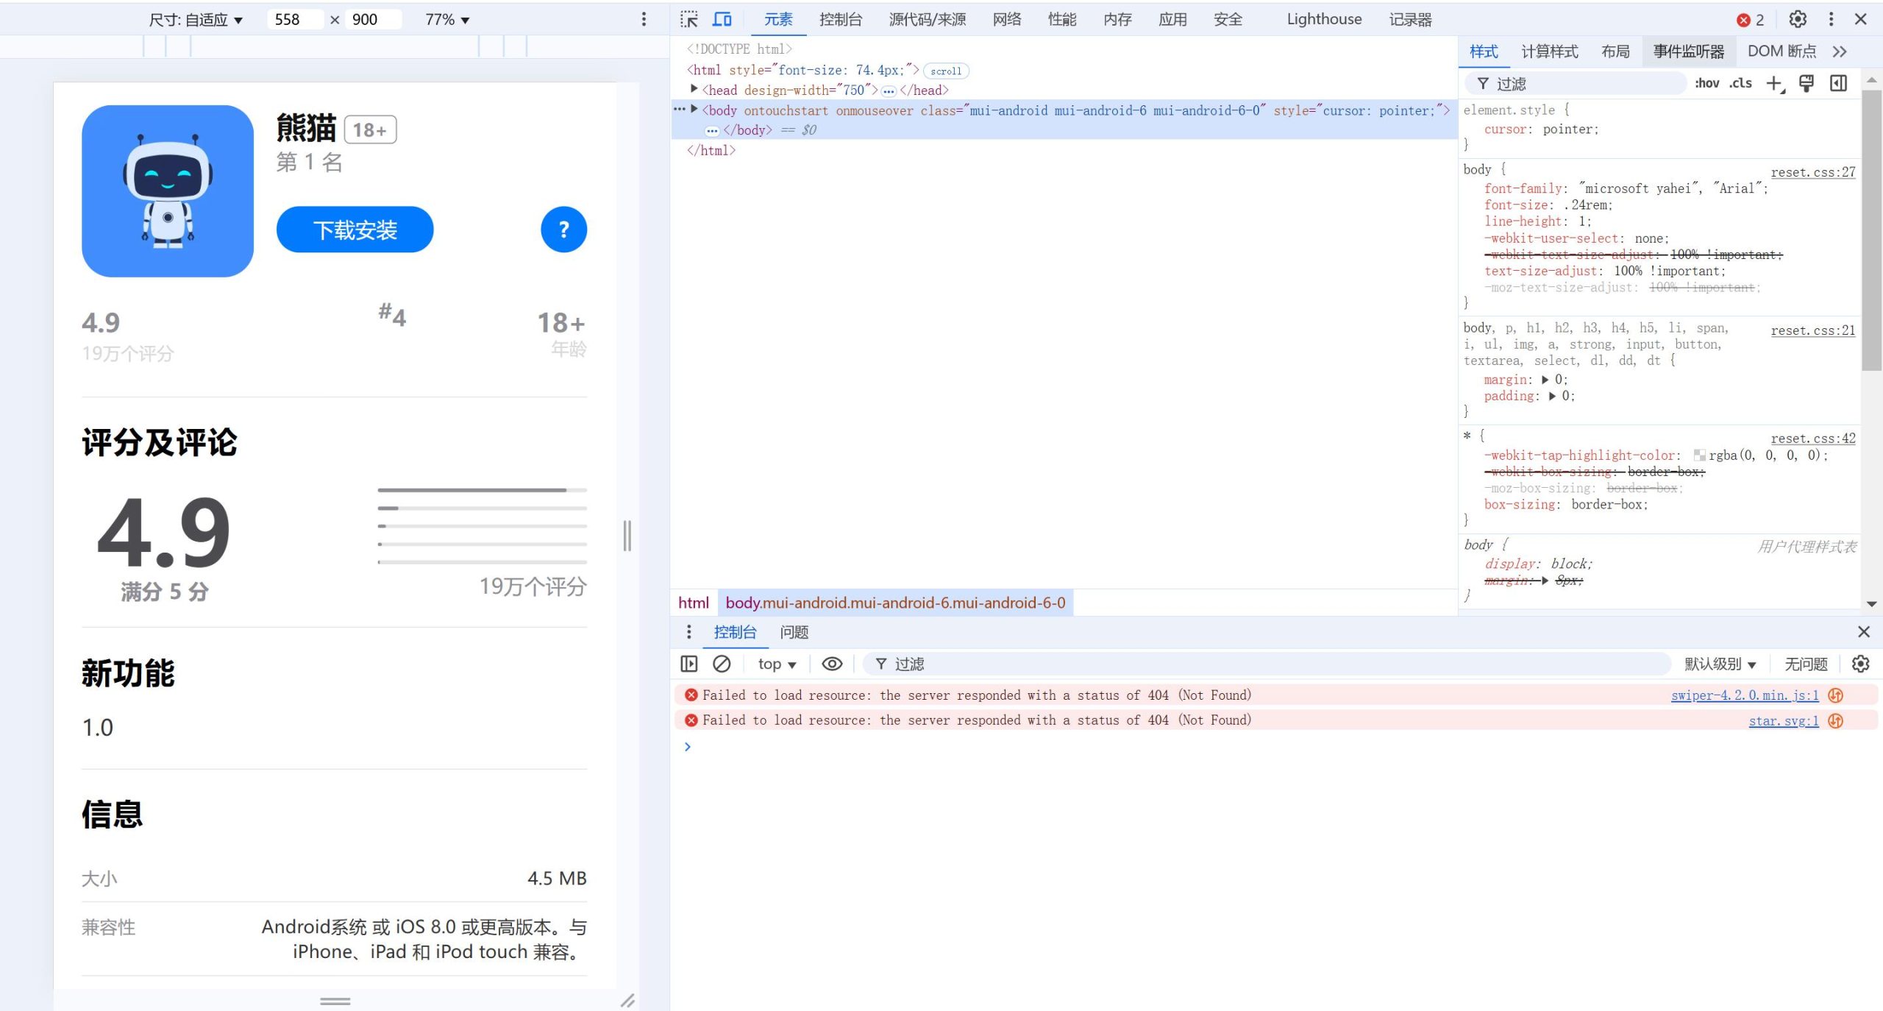
Task: Click new style rule plus icon
Action: tap(1775, 83)
